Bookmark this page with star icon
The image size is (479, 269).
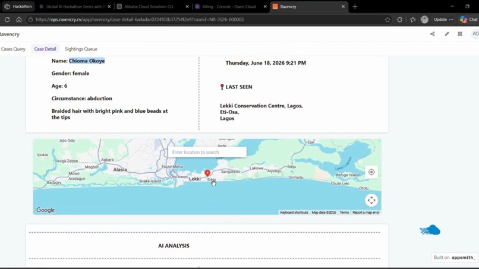[x=387, y=20]
